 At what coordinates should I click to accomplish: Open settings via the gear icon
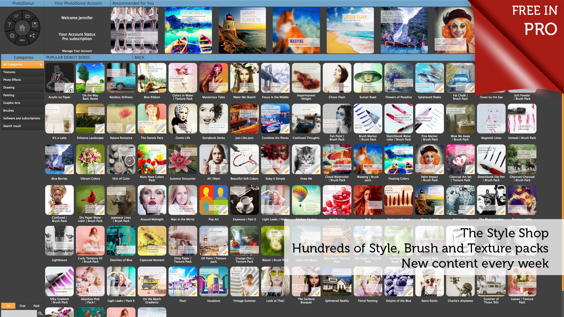12,36
